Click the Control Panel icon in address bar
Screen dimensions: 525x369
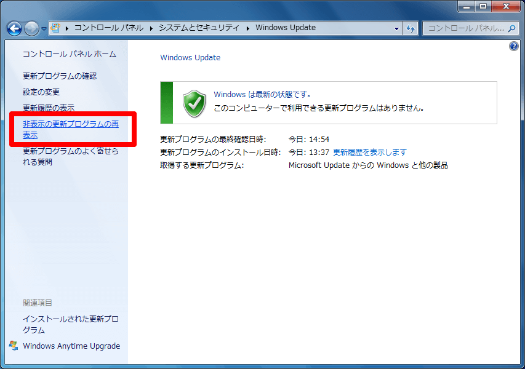point(56,28)
